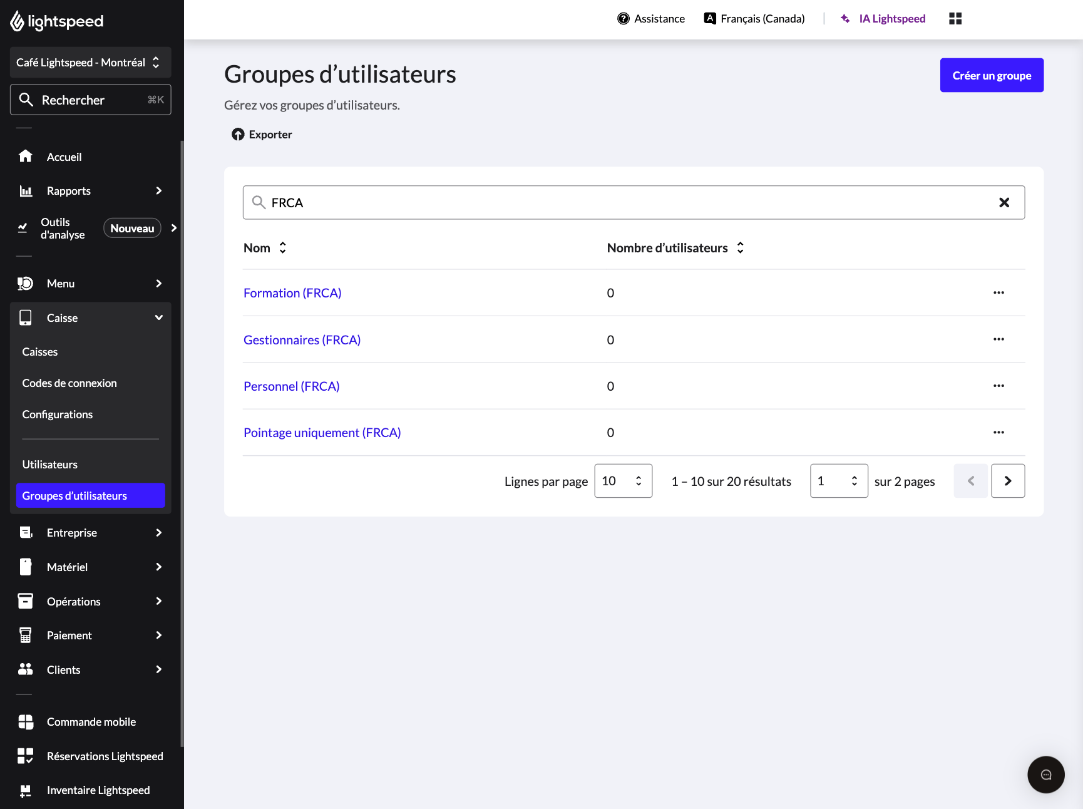
Task: Open the Gestionnaires (FRCA) group link
Action: coord(302,340)
